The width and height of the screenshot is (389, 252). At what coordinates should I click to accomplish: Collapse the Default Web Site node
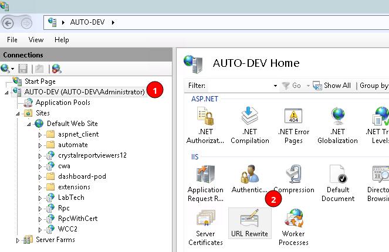pos(29,124)
